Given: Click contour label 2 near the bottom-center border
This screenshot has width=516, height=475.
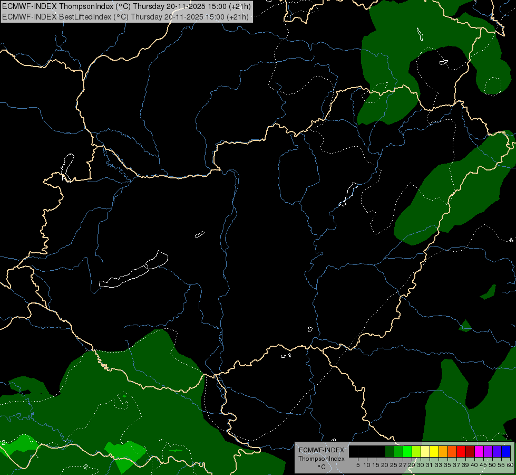Looking at the screenshot, I should (x=85, y=467).
